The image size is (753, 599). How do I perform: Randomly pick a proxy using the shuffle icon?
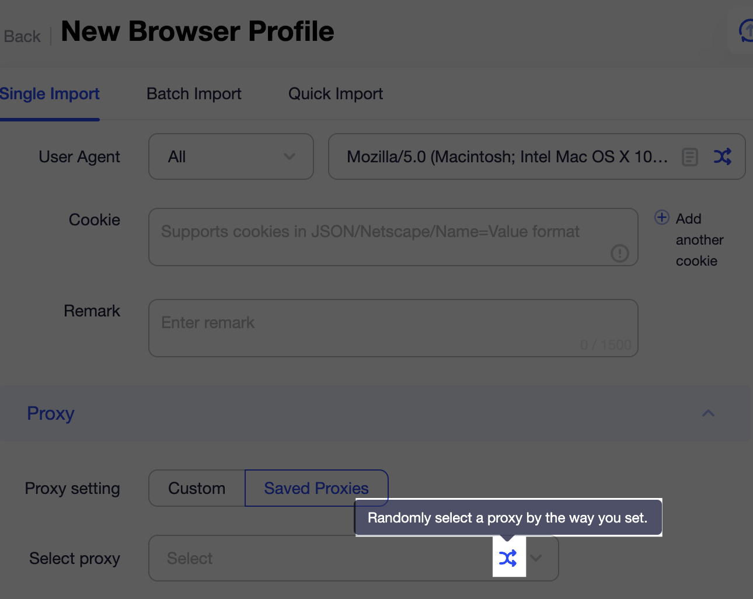point(508,558)
